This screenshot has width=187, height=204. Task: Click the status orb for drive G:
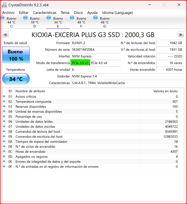click(x=95, y=18)
